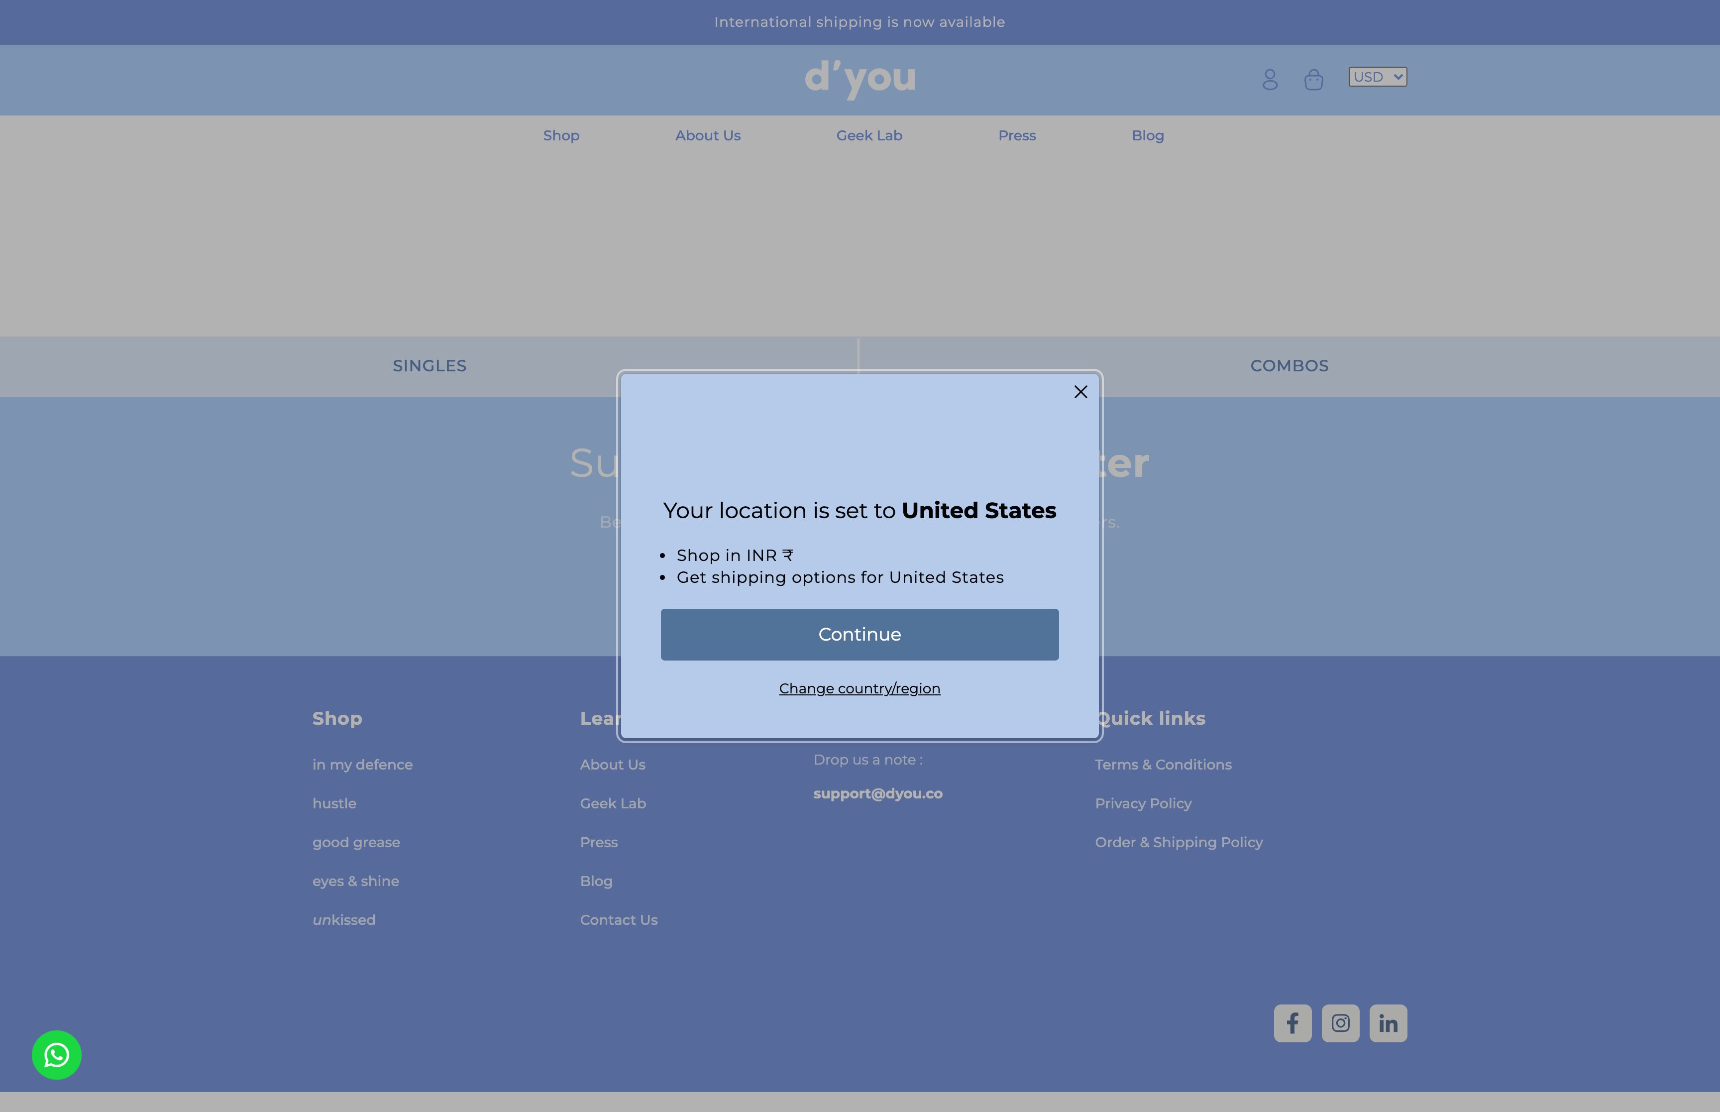
Task: Visit the Facebook page icon
Action: pos(1292,1023)
